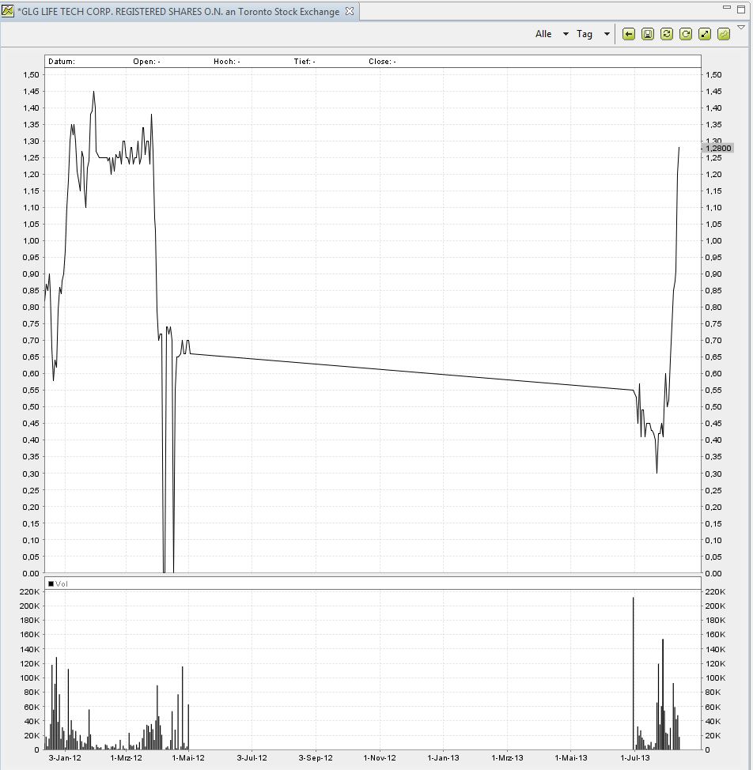This screenshot has width=753, height=770.
Task: Click the black Vol legend square
Action: tap(51, 584)
